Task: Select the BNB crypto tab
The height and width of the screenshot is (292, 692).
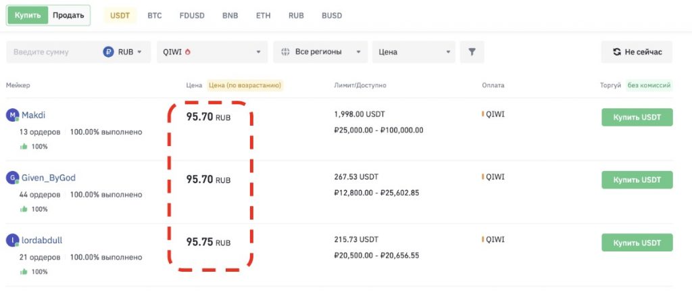Action: tap(230, 16)
